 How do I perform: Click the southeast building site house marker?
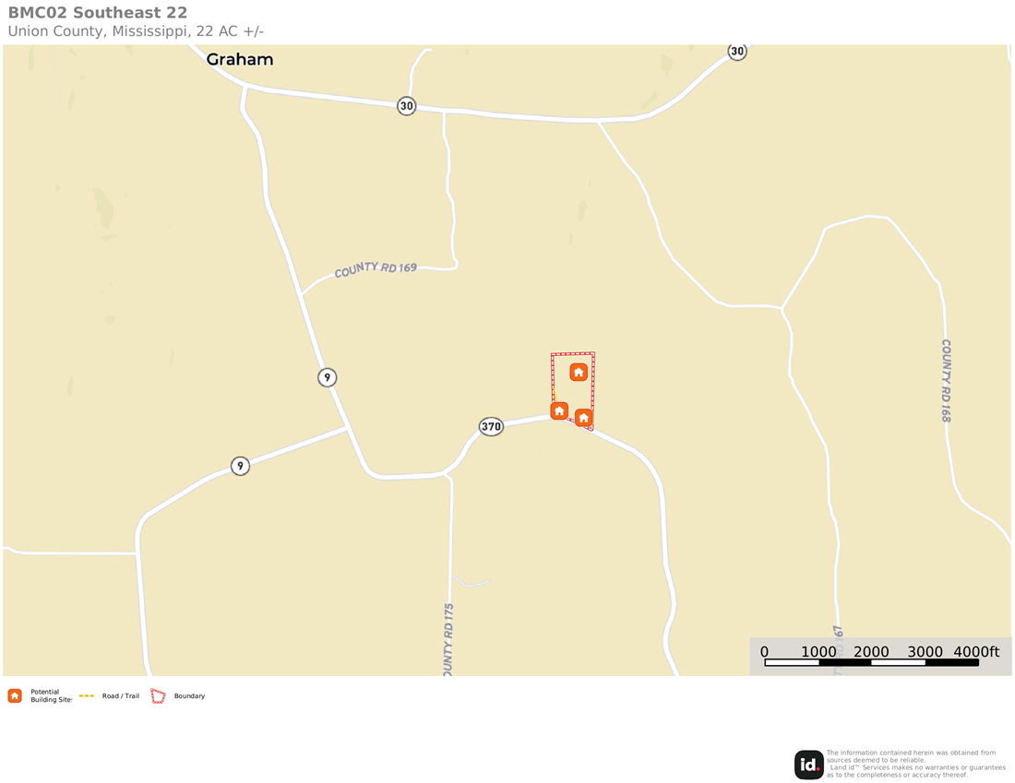coord(584,418)
